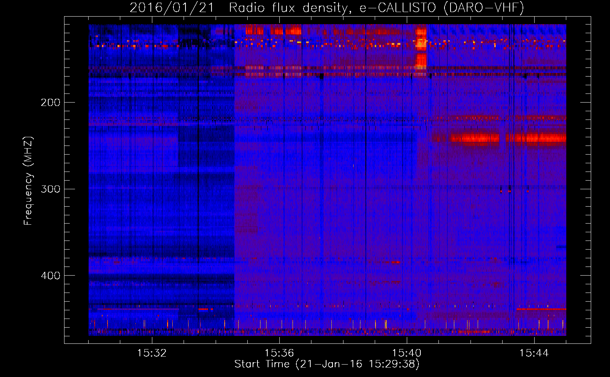This screenshot has height=377, width=610.
Task: Click the 15:32 time tick label
Action: pos(152,353)
